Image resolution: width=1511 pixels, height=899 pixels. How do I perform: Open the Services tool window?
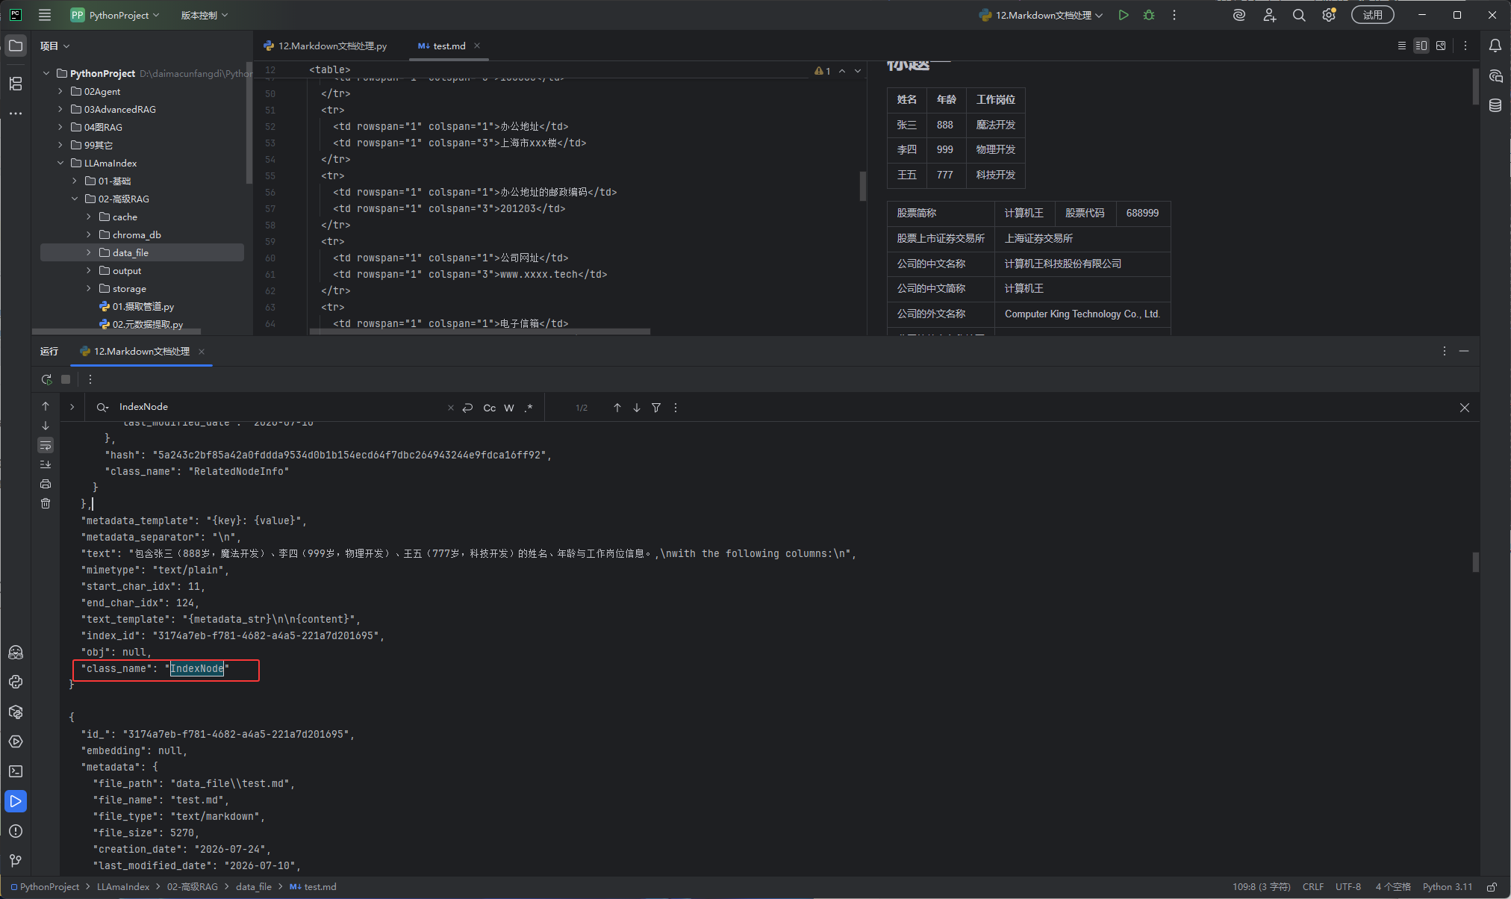coord(16,741)
